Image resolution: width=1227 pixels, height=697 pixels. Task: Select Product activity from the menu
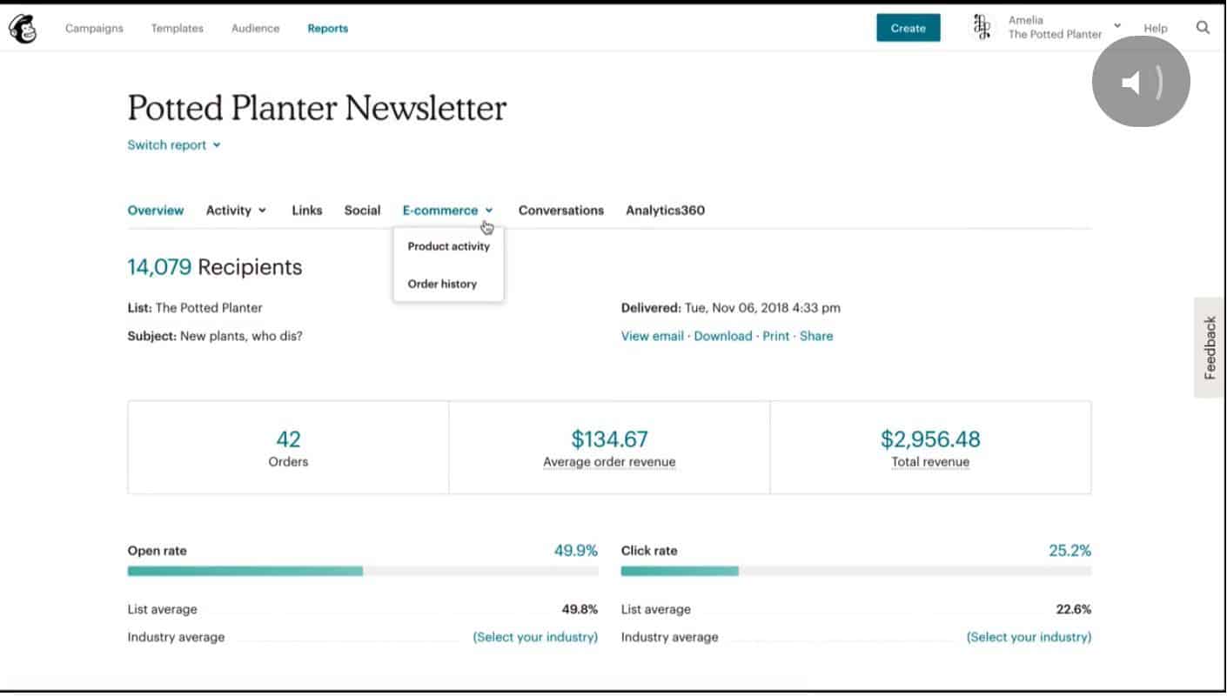coord(448,246)
